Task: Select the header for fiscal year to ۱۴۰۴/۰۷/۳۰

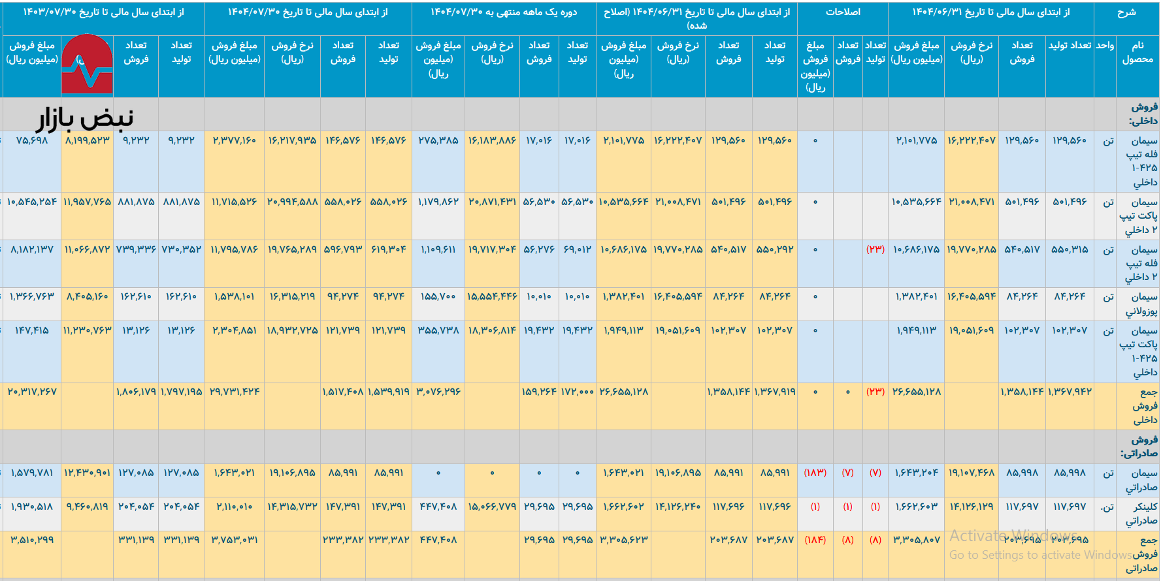Action: pyautogui.click(x=308, y=12)
